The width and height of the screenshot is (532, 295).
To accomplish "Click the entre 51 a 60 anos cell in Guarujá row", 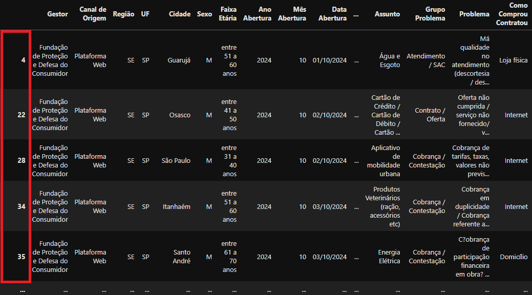I will point(229,60).
